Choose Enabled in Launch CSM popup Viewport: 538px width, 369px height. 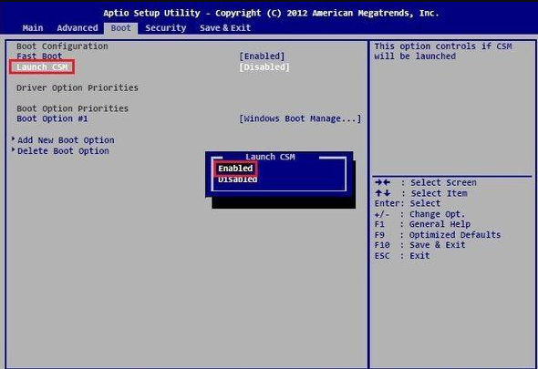235,169
